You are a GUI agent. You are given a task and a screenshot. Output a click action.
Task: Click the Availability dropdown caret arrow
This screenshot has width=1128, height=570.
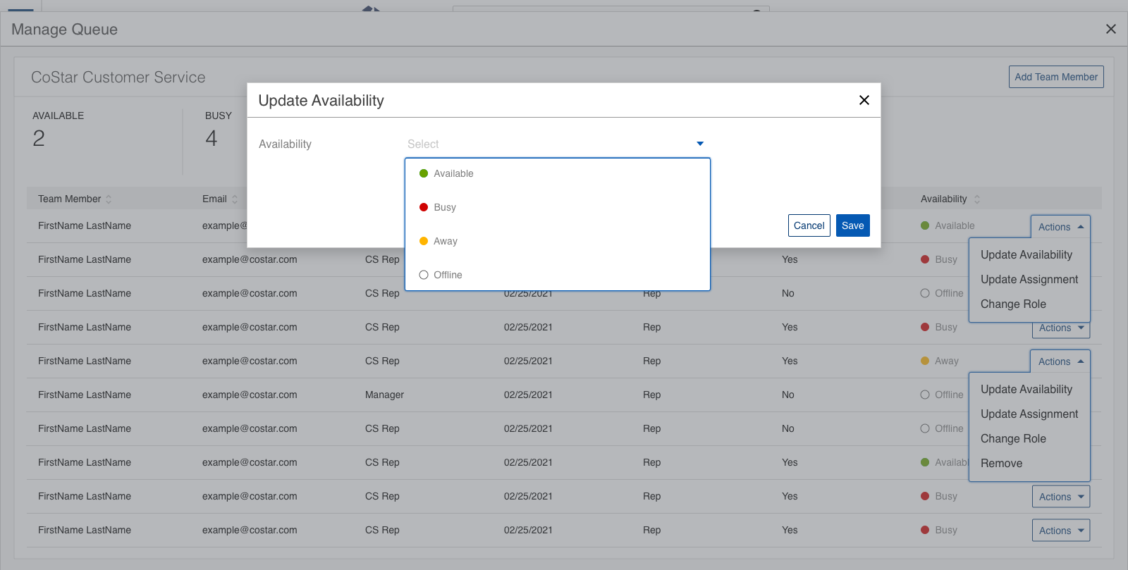pyautogui.click(x=699, y=144)
